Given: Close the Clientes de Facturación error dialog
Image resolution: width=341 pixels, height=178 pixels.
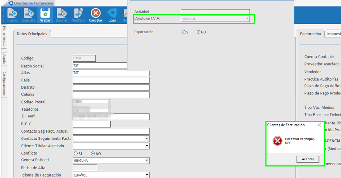Looking at the screenshot, I should (319, 125).
